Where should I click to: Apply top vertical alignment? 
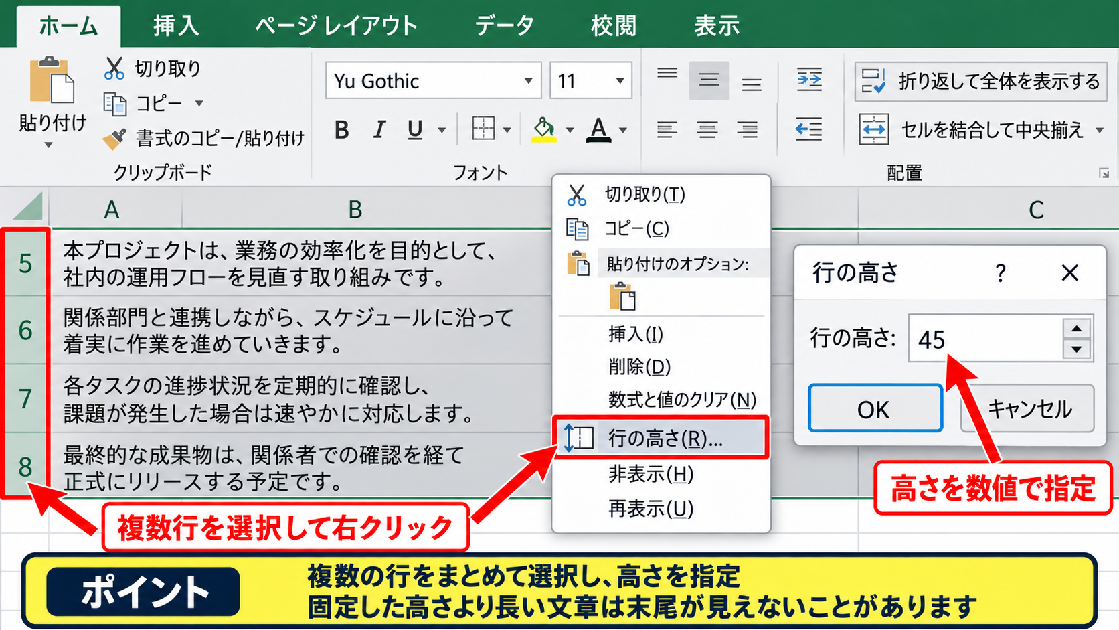(x=667, y=74)
